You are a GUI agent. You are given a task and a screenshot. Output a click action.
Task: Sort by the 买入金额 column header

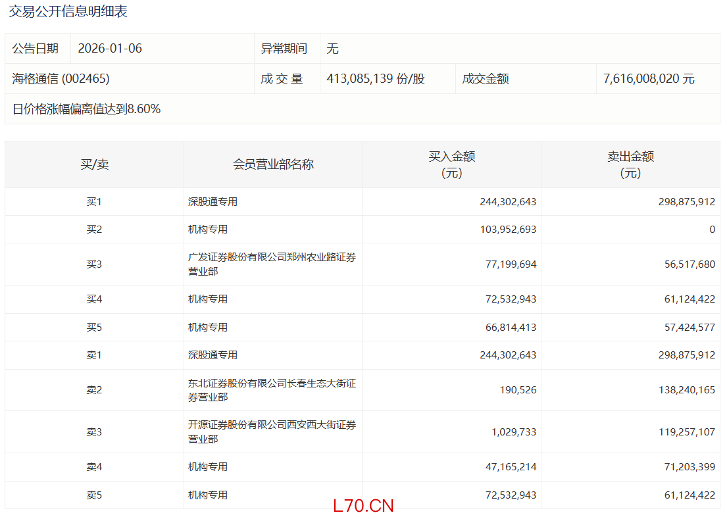click(x=451, y=164)
